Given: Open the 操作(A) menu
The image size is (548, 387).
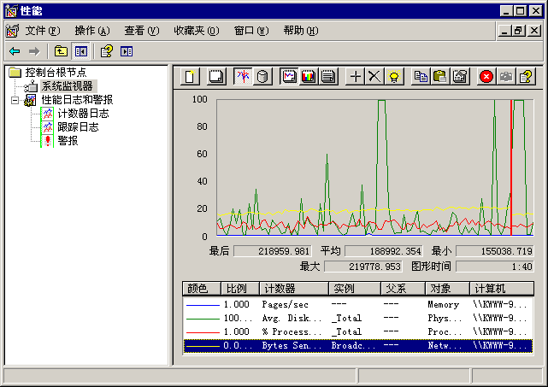Looking at the screenshot, I should click(x=92, y=31).
